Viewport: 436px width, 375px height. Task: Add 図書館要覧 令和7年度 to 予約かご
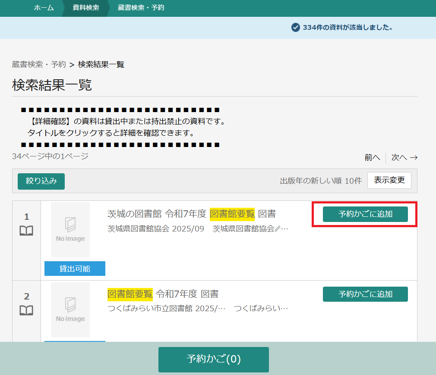click(x=365, y=294)
